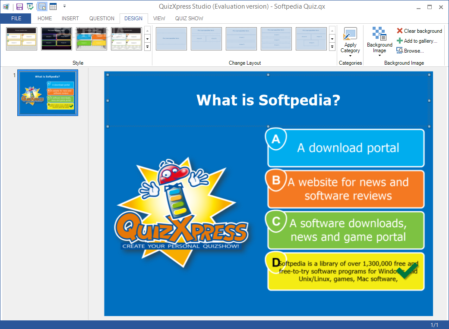Viewport: 449px width, 329px height.
Task: Apply the black neon style thumbnail
Action: 57,39
